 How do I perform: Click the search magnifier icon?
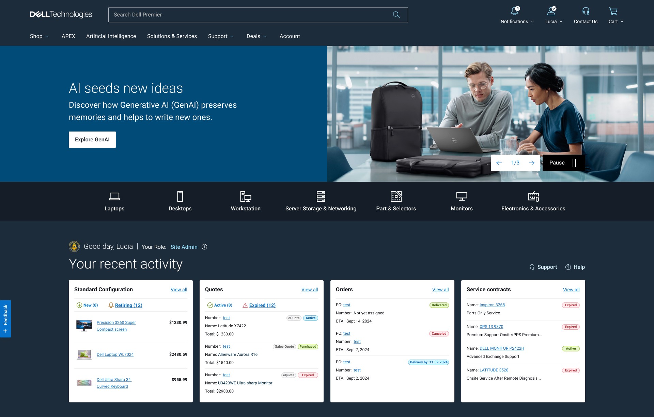pyautogui.click(x=396, y=15)
